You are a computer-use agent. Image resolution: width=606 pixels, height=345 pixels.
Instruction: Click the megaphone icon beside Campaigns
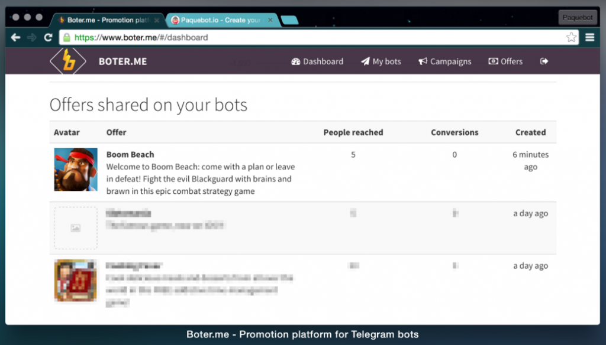tap(423, 61)
